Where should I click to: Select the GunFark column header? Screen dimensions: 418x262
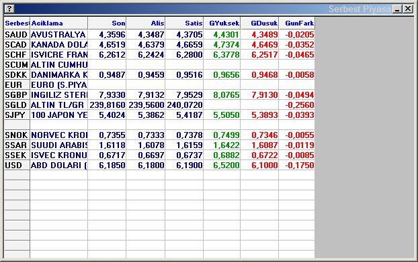(x=297, y=23)
